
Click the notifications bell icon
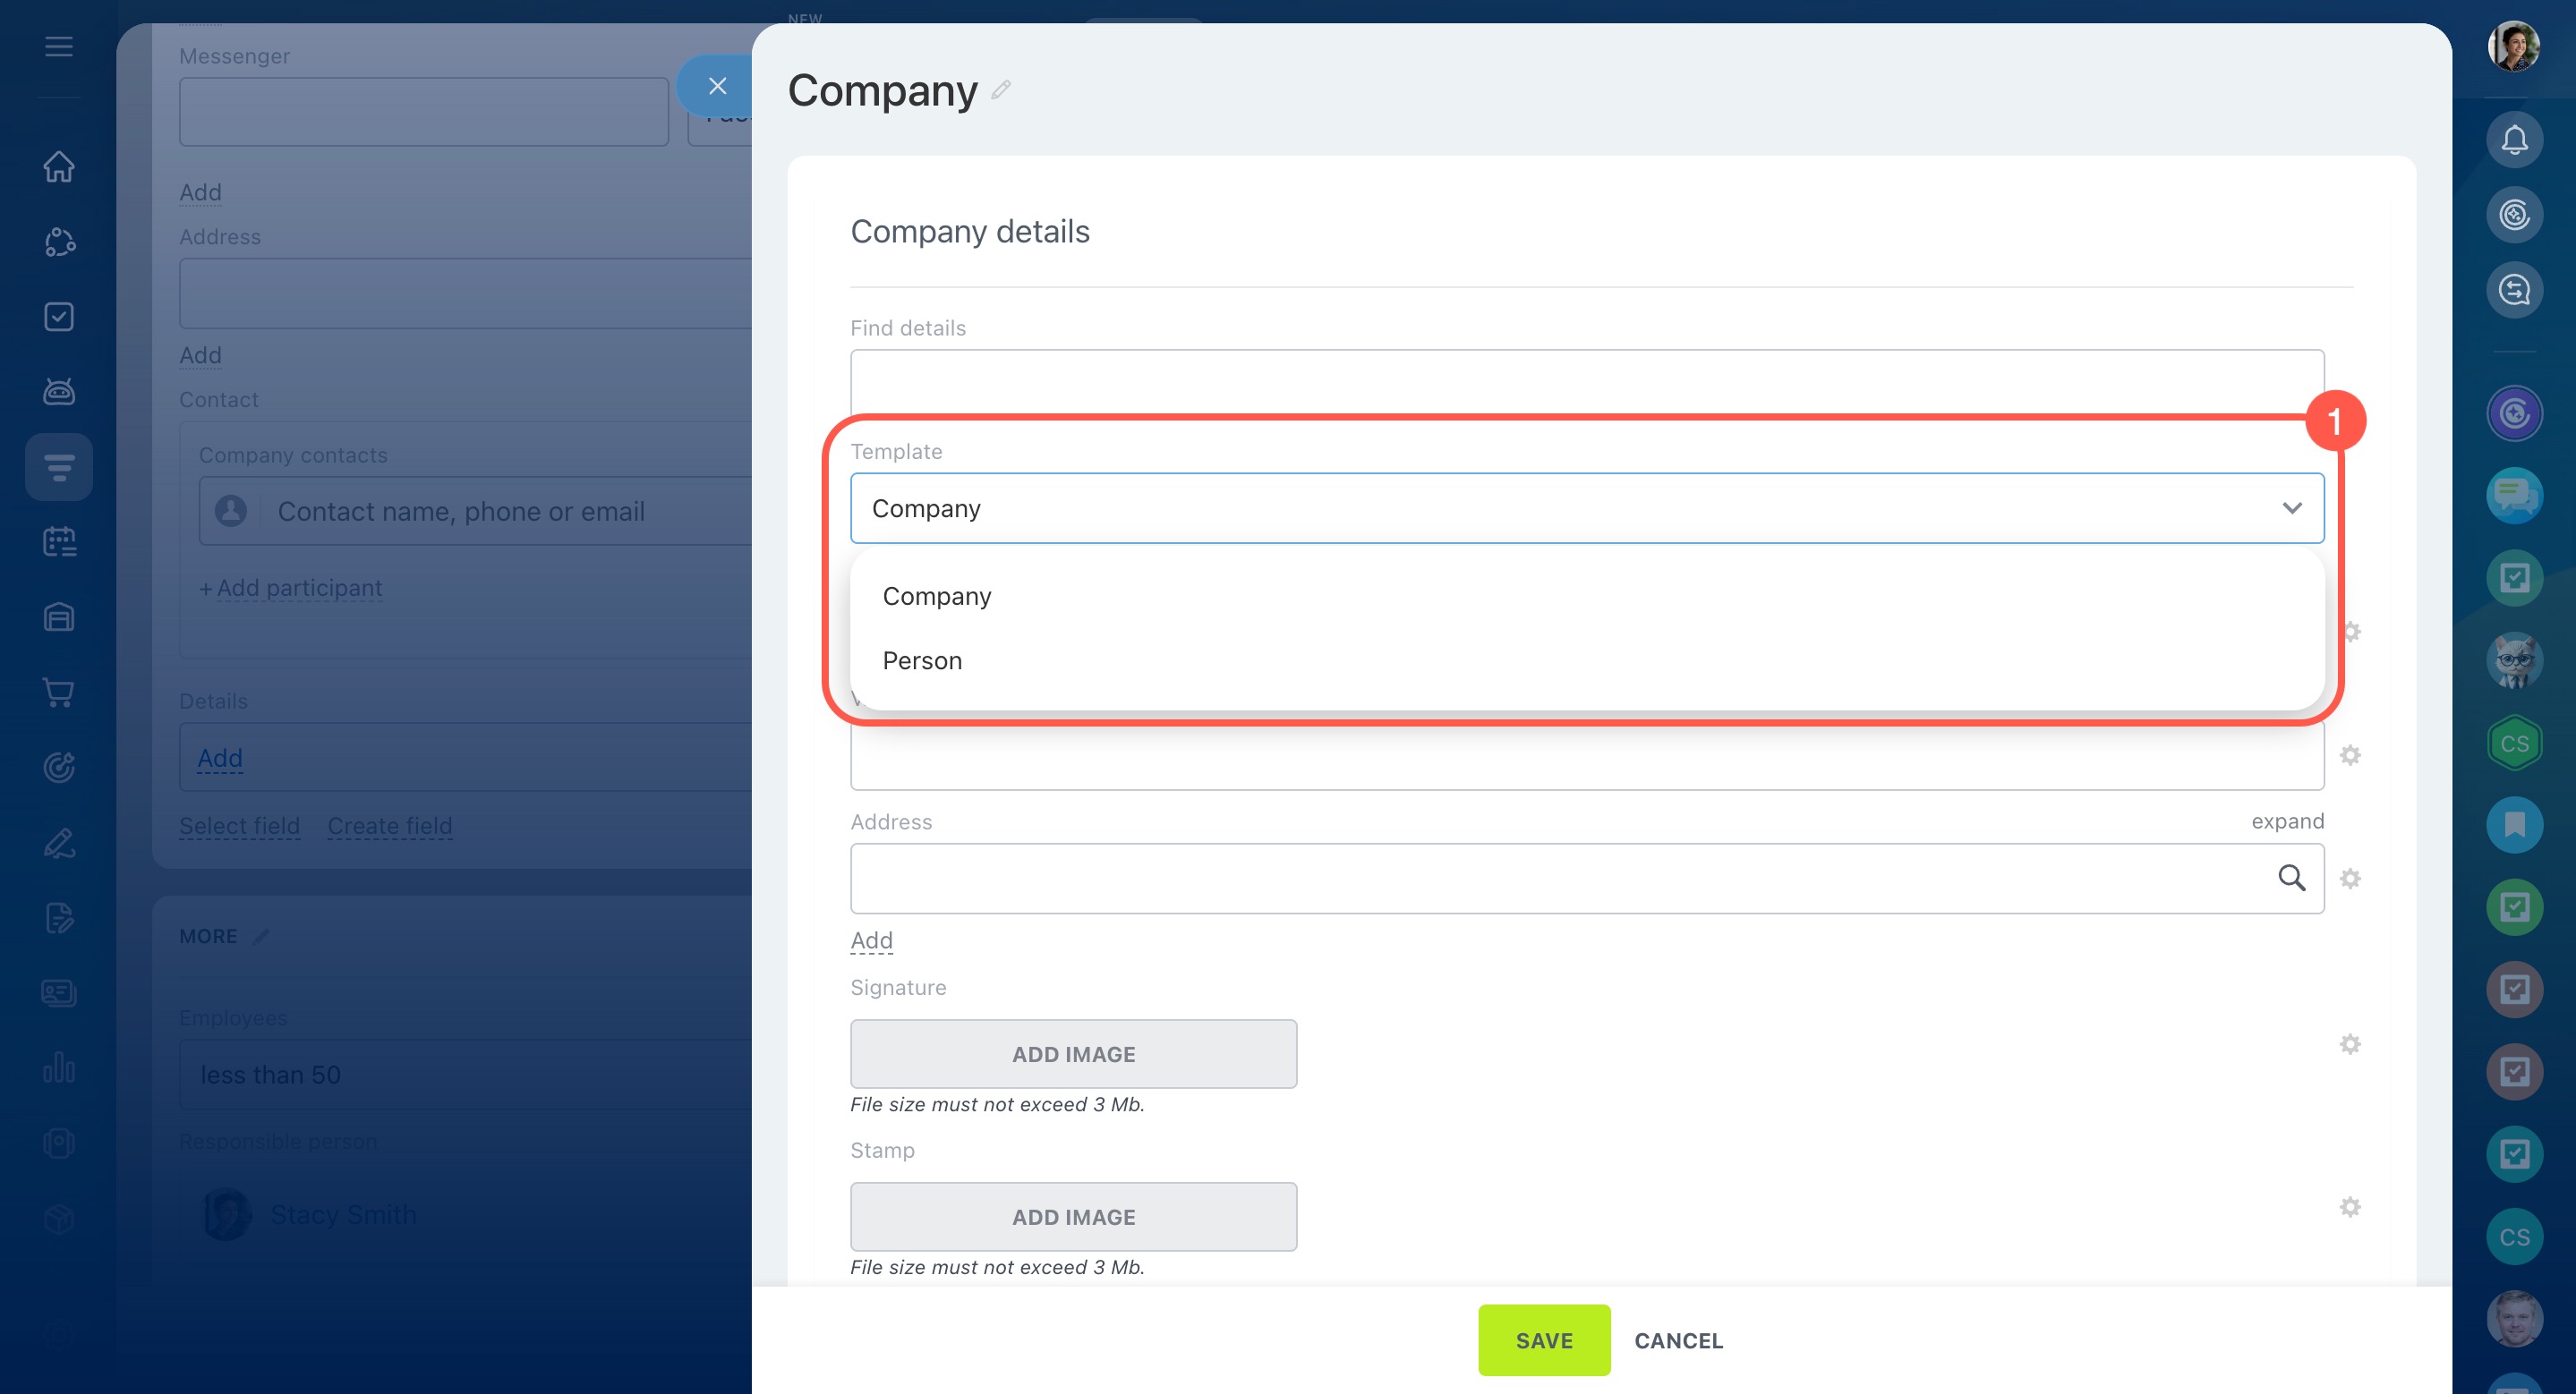pos(2513,140)
